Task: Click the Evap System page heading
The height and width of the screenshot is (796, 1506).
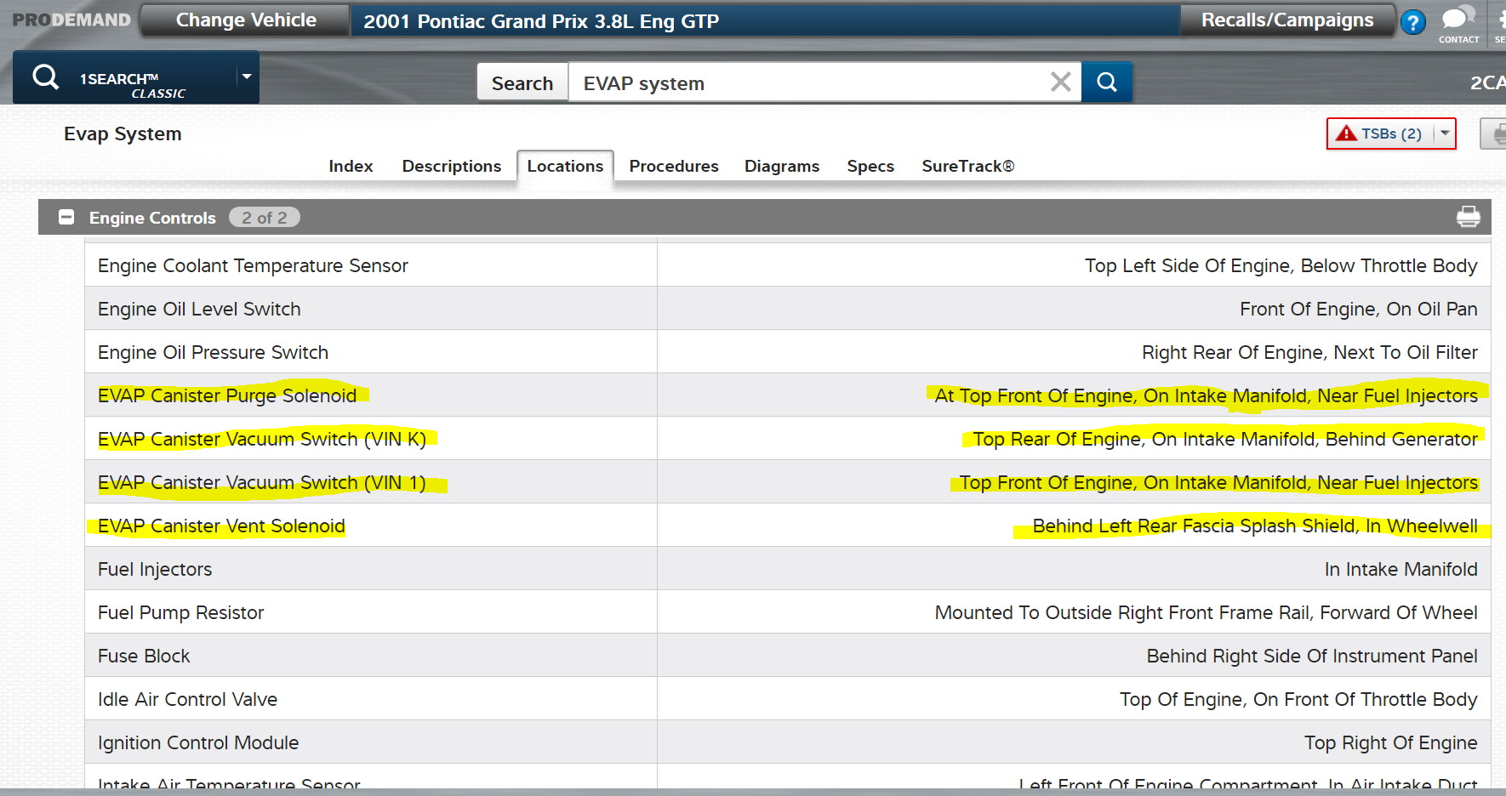Action: point(123,134)
